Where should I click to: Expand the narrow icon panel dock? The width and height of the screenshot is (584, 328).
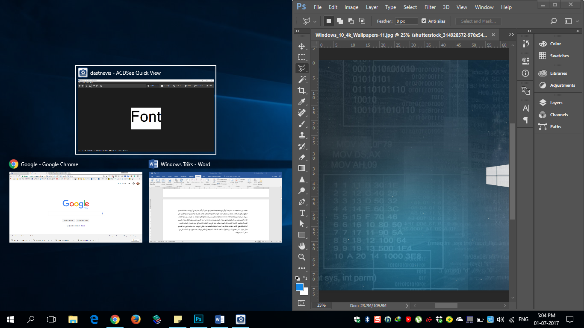pos(529,31)
